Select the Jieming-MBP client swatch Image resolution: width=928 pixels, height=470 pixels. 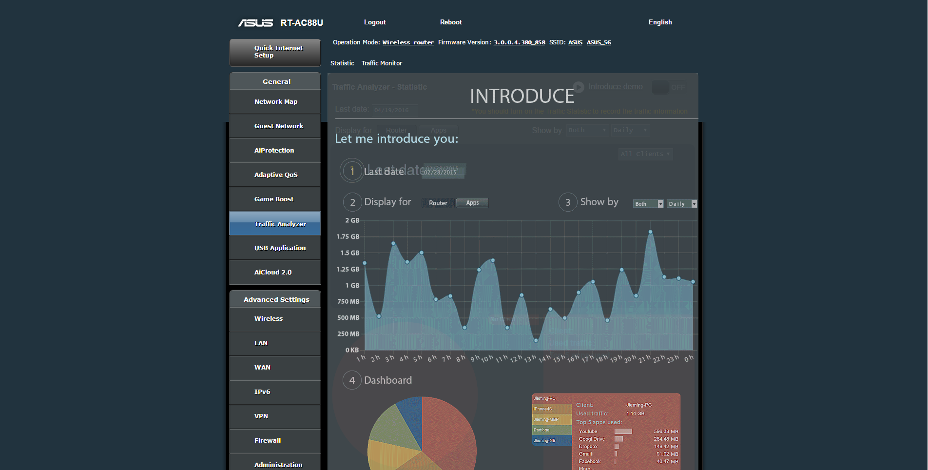(552, 419)
